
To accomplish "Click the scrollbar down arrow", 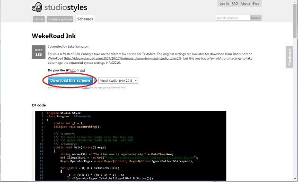I will tap(295, 179).
